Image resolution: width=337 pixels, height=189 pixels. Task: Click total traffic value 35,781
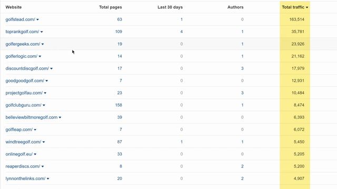click(298, 31)
